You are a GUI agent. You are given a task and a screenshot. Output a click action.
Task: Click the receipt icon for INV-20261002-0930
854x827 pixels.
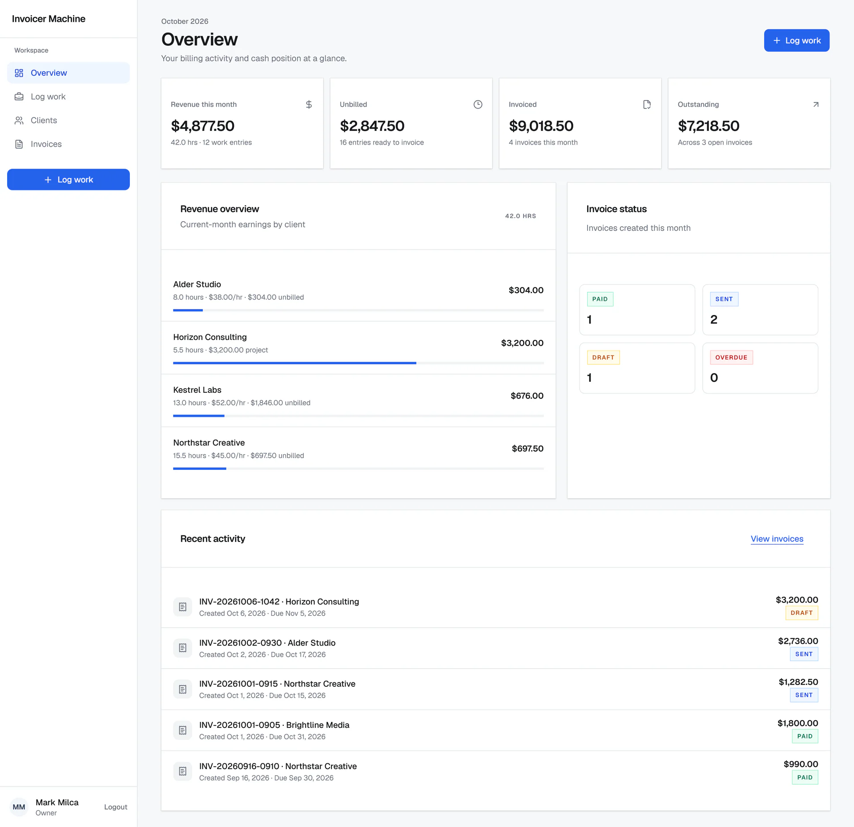(182, 648)
